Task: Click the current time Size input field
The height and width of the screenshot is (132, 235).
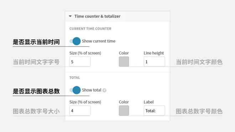Action: [x=80, y=62]
